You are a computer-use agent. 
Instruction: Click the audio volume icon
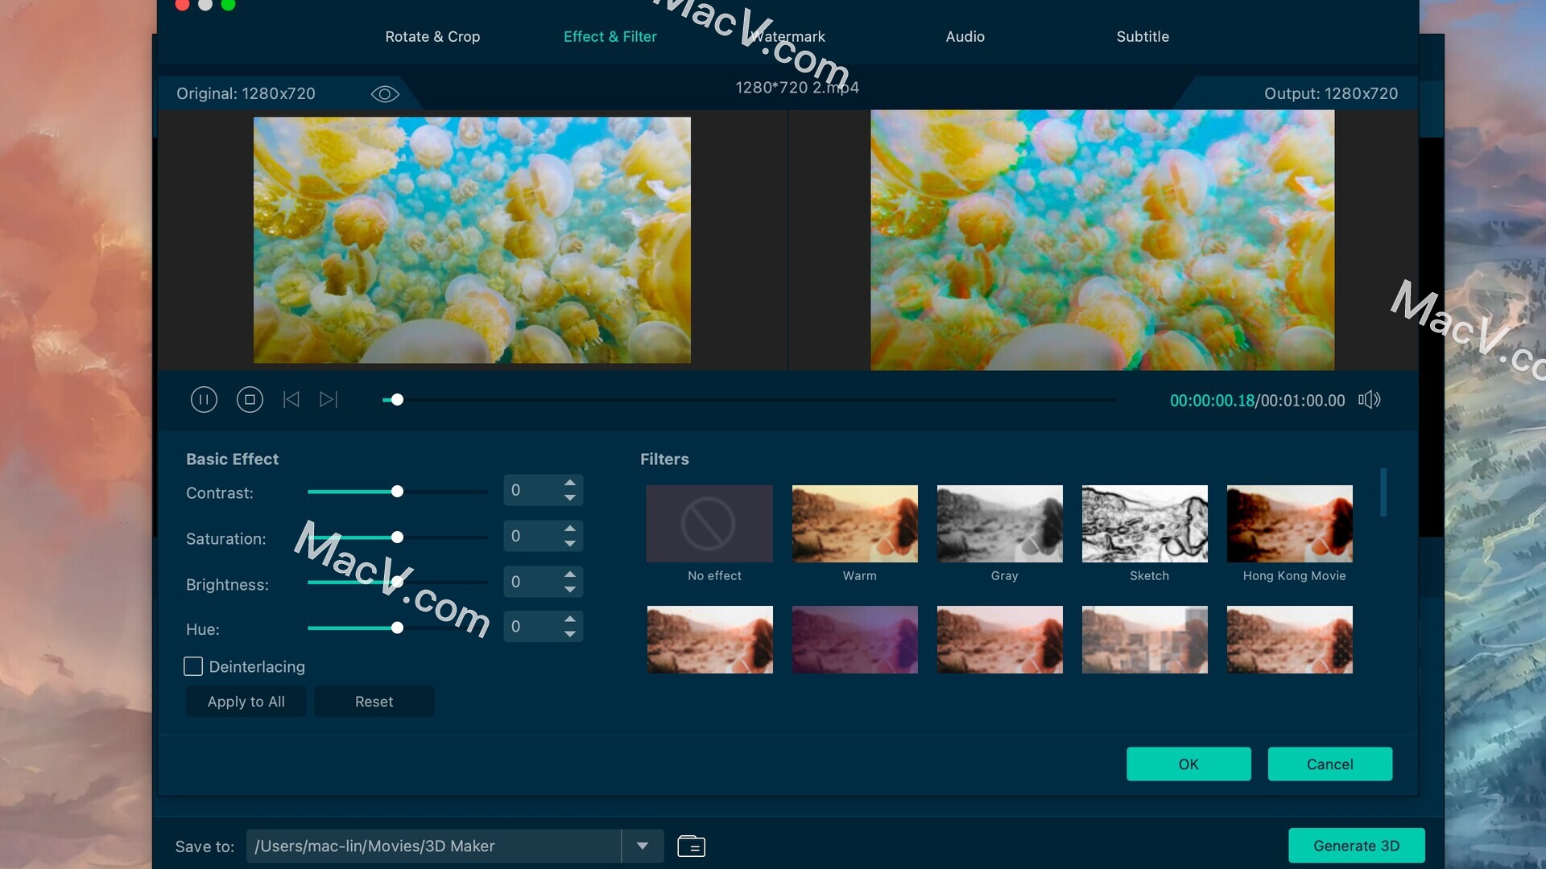click(x=1369, y=399)
